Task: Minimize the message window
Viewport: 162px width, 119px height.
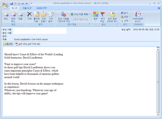Action: tap(150, 4)
